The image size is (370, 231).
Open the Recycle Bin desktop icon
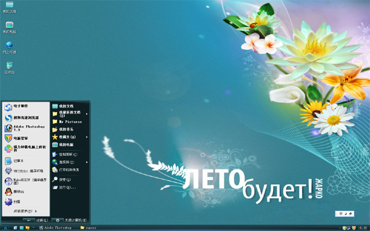pos(9,68)
